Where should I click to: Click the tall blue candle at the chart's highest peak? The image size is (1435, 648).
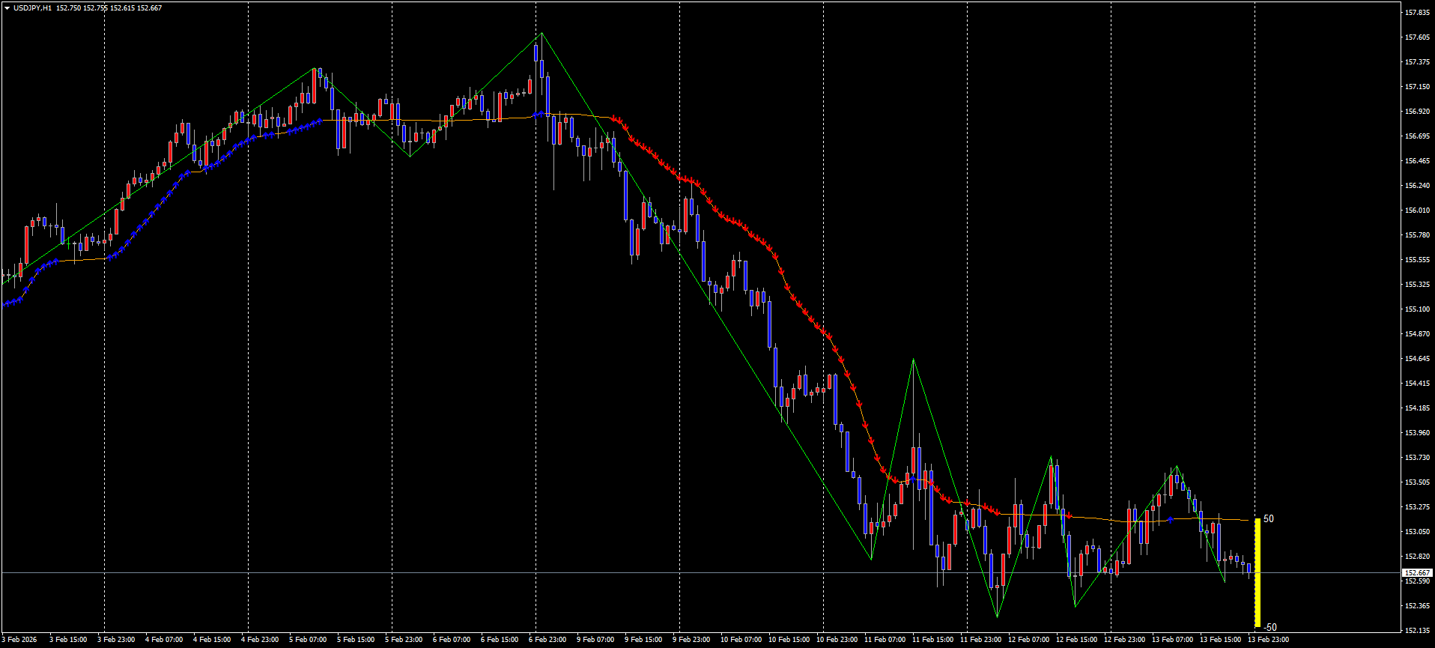[536, 52]
